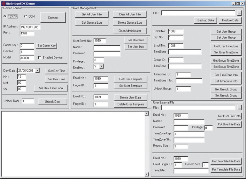The width and height of the screenshot is (246, 179).
Task: Click the Unlock Door button
Action: coord(53,102)
